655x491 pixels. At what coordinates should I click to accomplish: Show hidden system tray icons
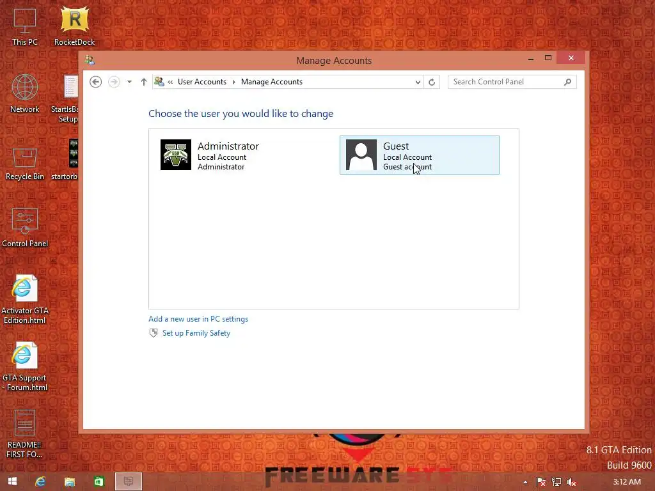526,482
